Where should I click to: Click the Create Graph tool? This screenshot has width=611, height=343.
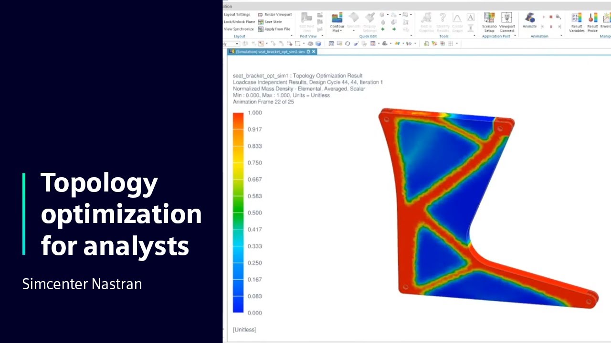coord(457,22)
